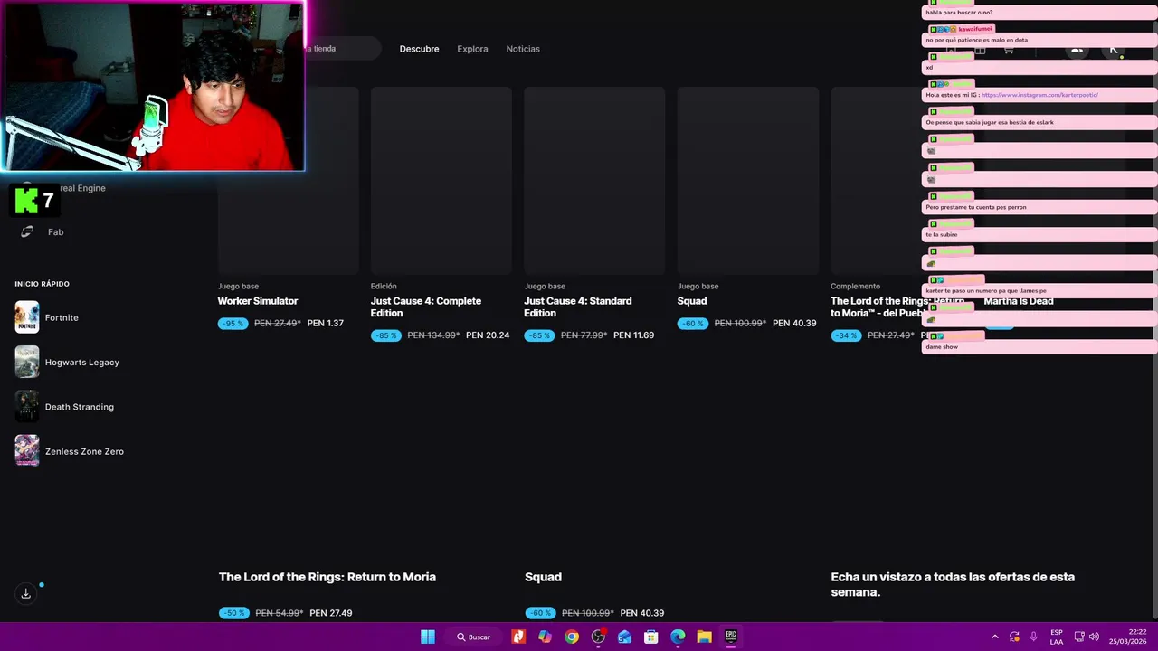1158x651 pixels.
Task: Open Just Cause 4: Standard Edition title
Action: point(578,307)
